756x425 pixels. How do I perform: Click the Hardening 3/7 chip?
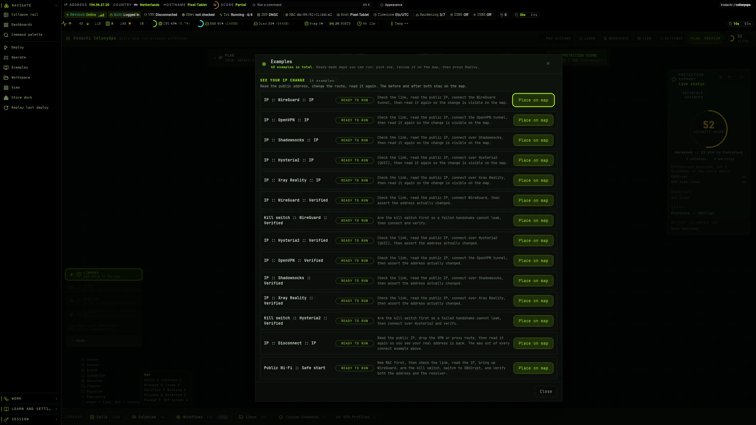(430, 15)
